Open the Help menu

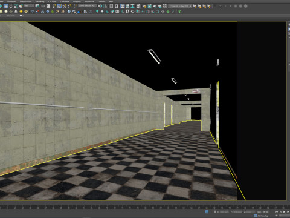[111, 2]
